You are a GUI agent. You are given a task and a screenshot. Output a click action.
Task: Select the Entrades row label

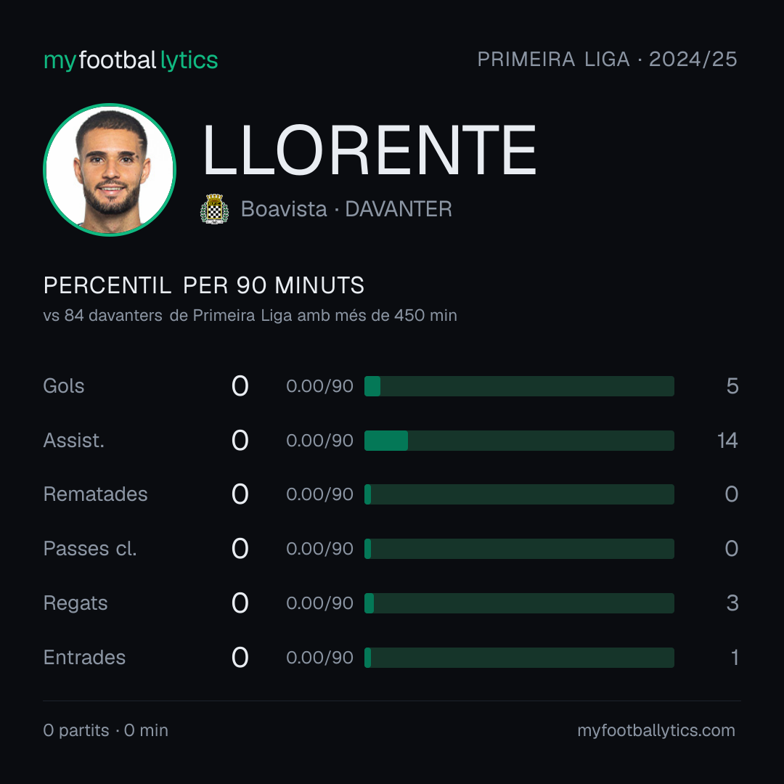(x=84, y=658)
